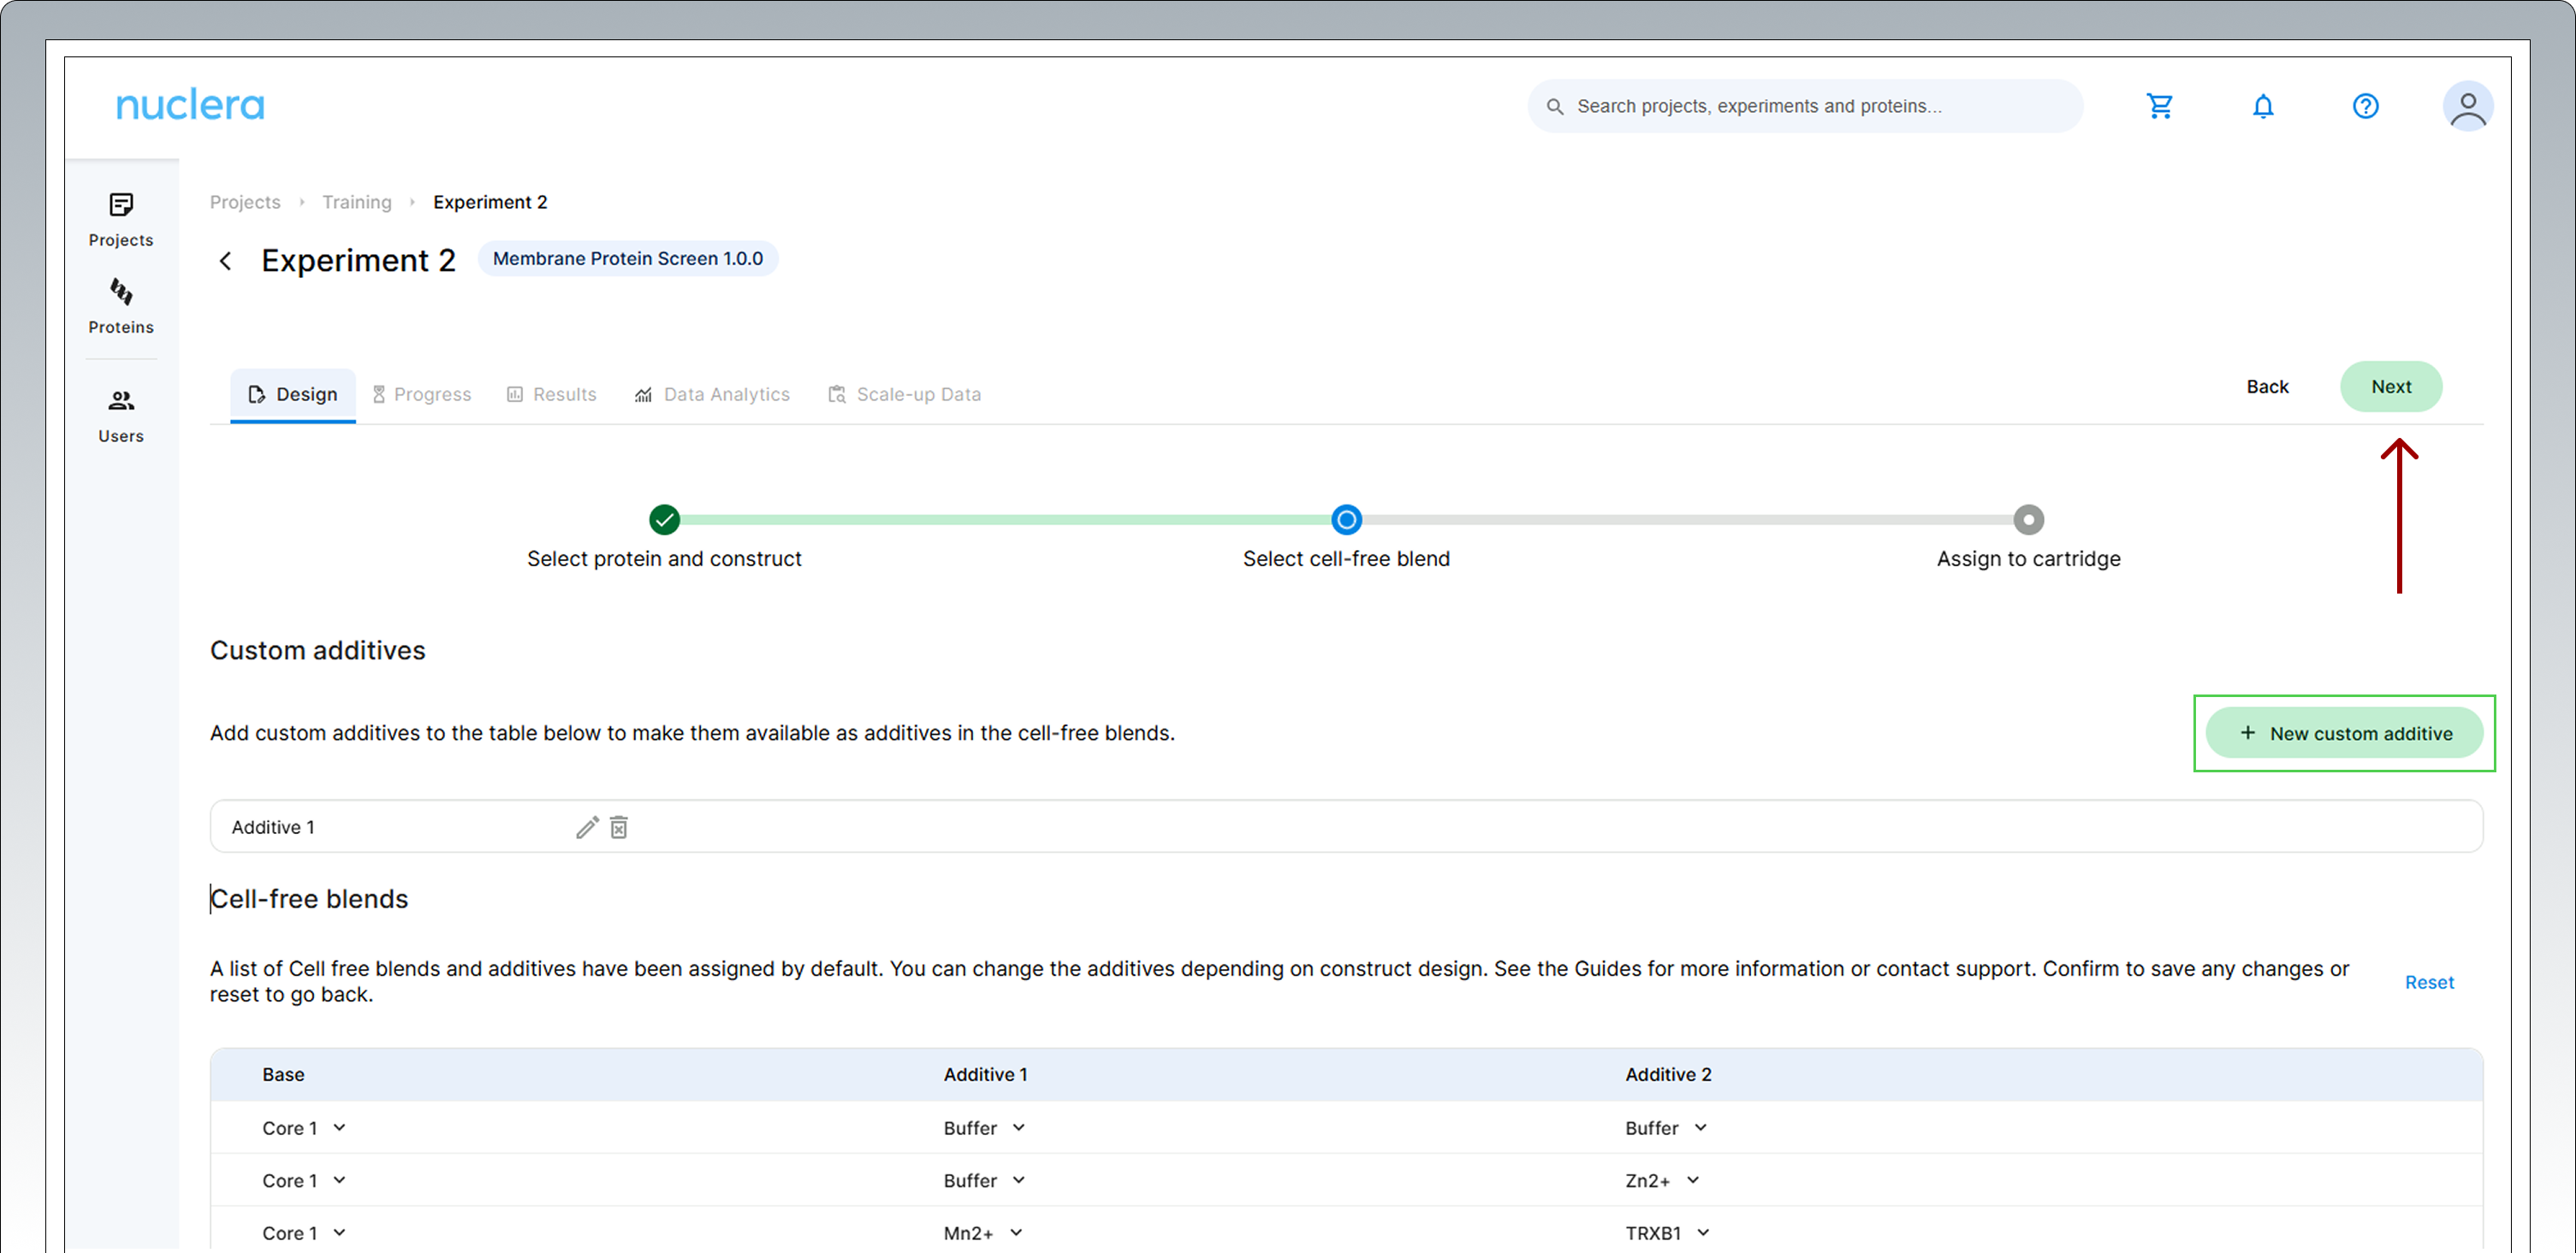Click the Additive 2 column header

point(1668,1075)
